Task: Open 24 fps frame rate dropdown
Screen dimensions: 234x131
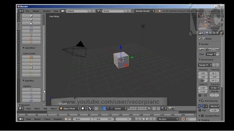Action: click(214, 88)
